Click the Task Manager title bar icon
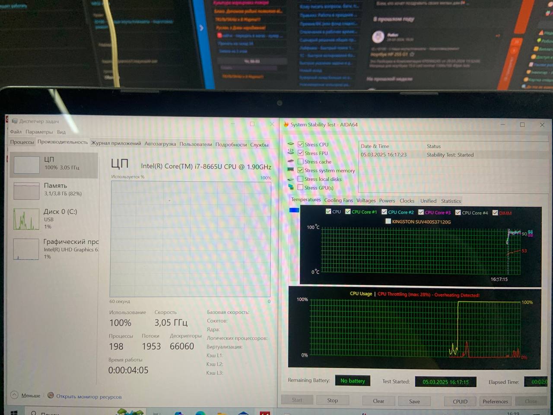The width and height of the screenshot is (553, 415). tap(15, 121)
